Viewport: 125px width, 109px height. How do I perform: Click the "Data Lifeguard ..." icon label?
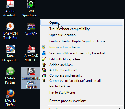(10, 58)
